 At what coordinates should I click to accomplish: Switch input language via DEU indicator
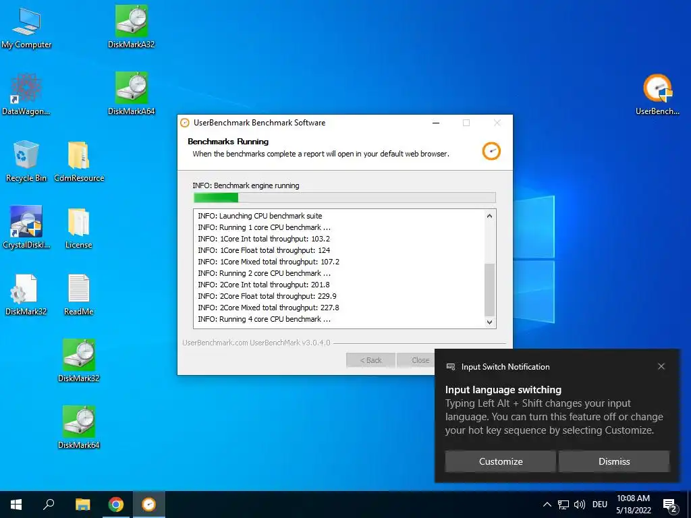(x=600, y=505)
